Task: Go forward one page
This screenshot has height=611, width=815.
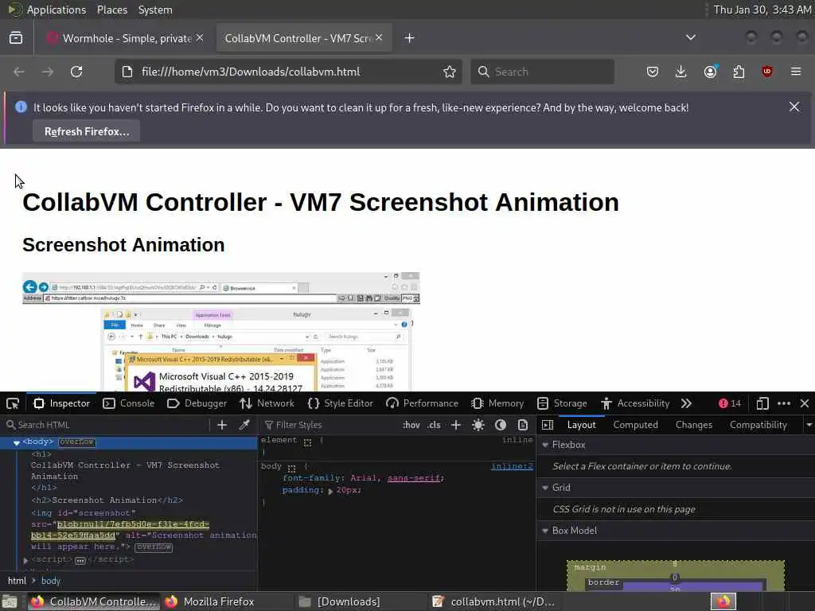Action: 48,72
